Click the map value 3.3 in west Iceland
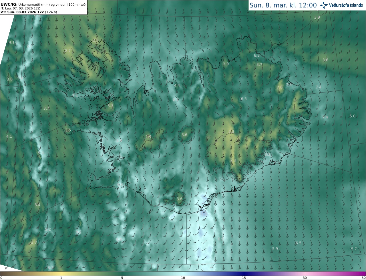Screen dimensions: 366x280 pos(110,106)
